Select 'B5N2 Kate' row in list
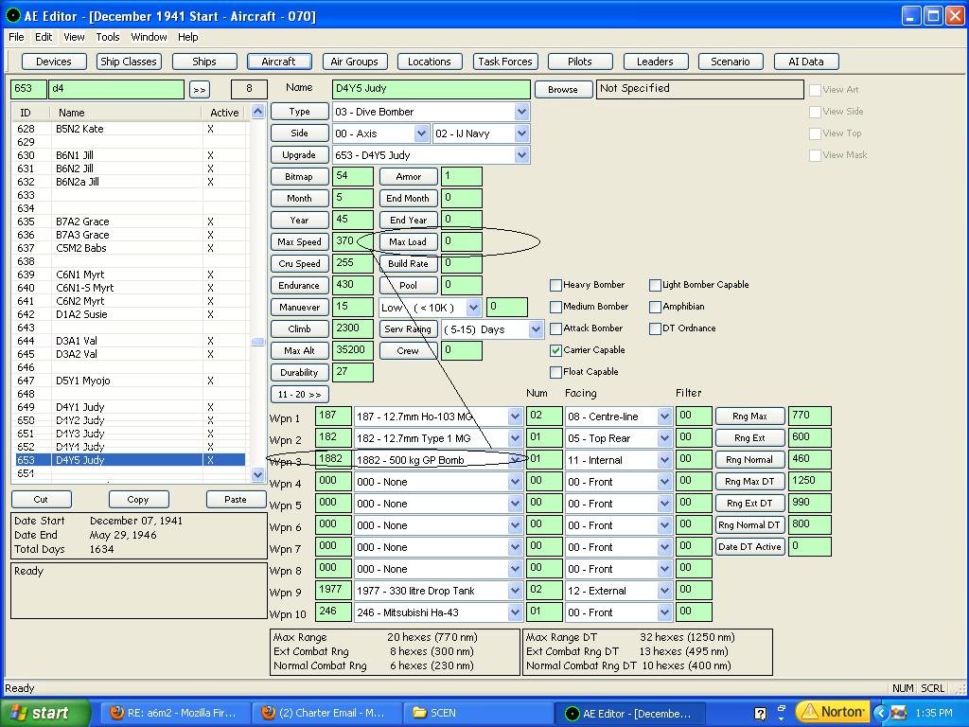969x727 pixels. tap(131, 129)
